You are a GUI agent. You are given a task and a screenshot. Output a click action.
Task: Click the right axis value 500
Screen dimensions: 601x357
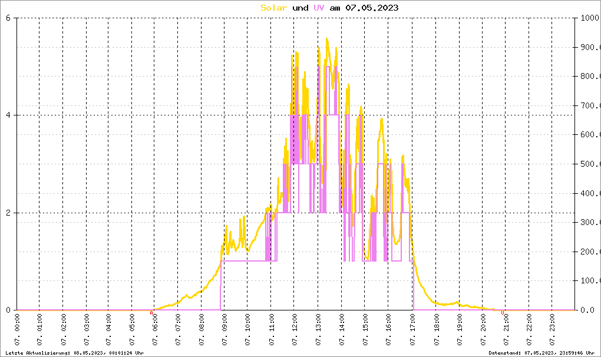pos(589,164)
